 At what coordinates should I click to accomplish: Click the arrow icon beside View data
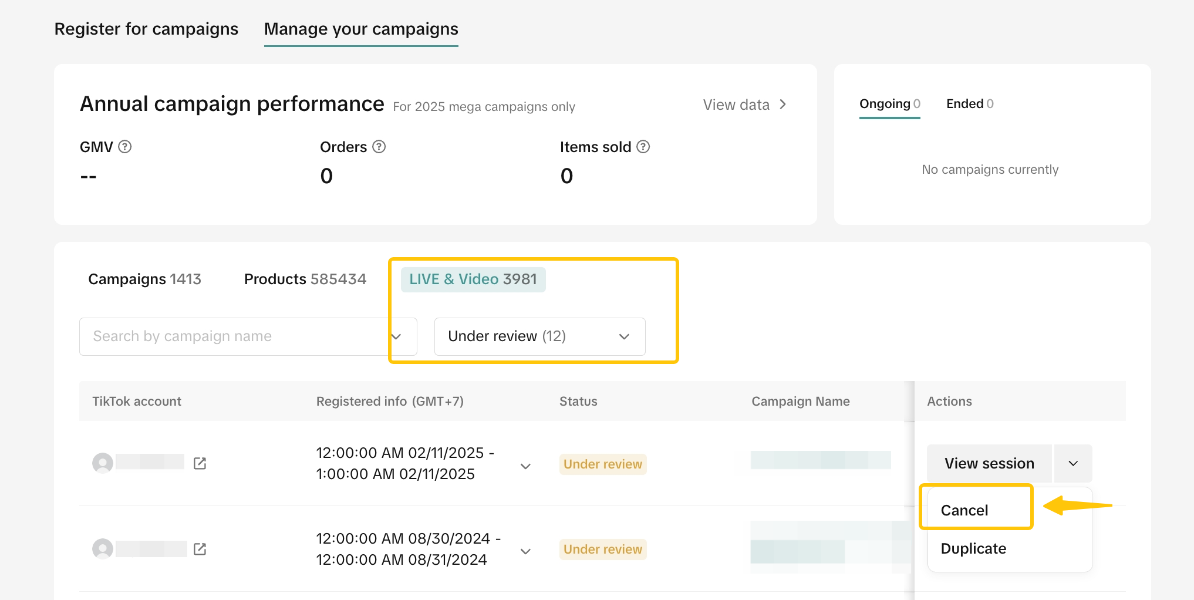tap(782, 105)
